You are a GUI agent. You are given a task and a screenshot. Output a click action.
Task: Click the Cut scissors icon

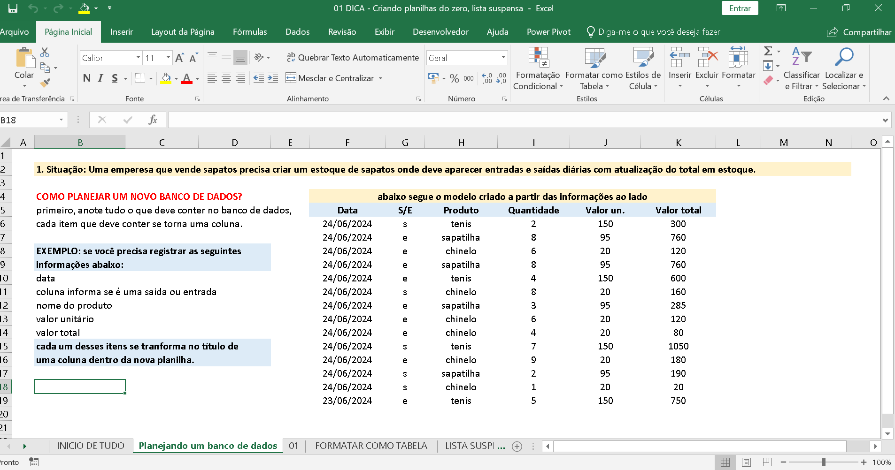click(45, 52)
